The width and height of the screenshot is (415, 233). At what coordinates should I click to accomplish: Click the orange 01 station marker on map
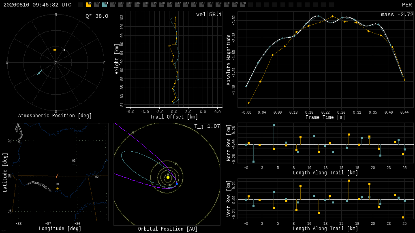coord(58,189)
